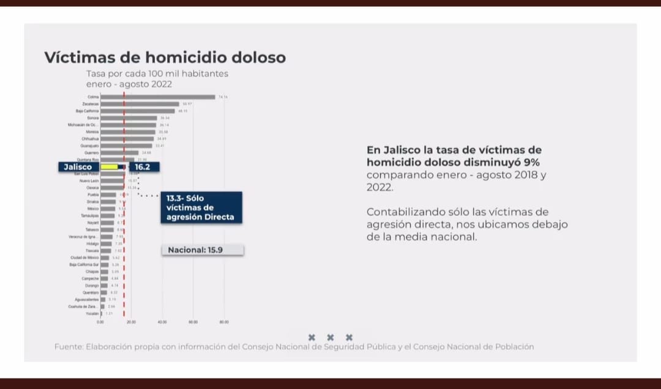This screenshot has width=661, height=389.
Task: Click the "enero - agosto 2022" period text
Action: point(129,84)
